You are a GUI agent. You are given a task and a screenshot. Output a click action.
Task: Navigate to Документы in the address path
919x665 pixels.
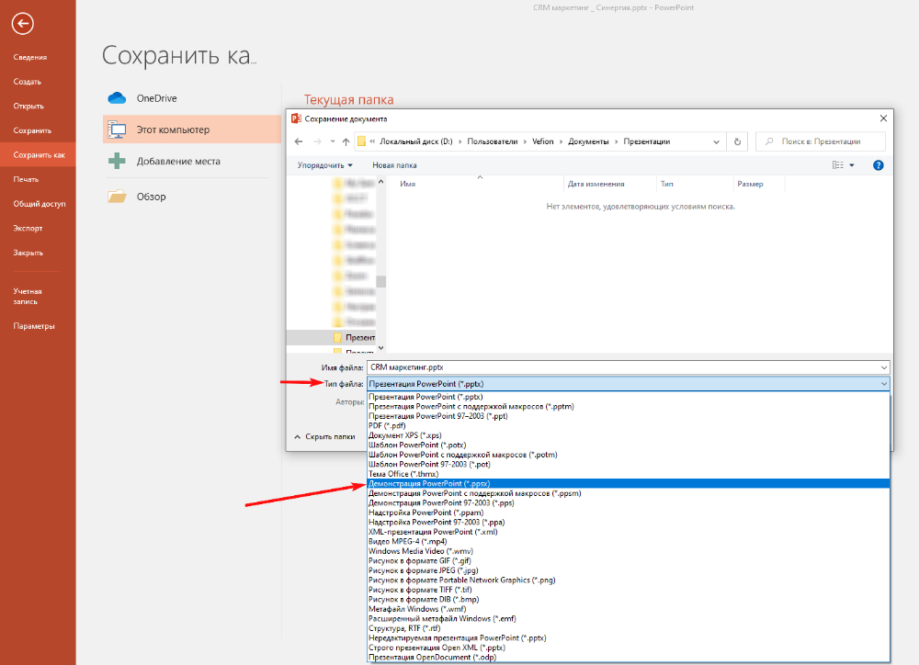click(x=588, y=141)
